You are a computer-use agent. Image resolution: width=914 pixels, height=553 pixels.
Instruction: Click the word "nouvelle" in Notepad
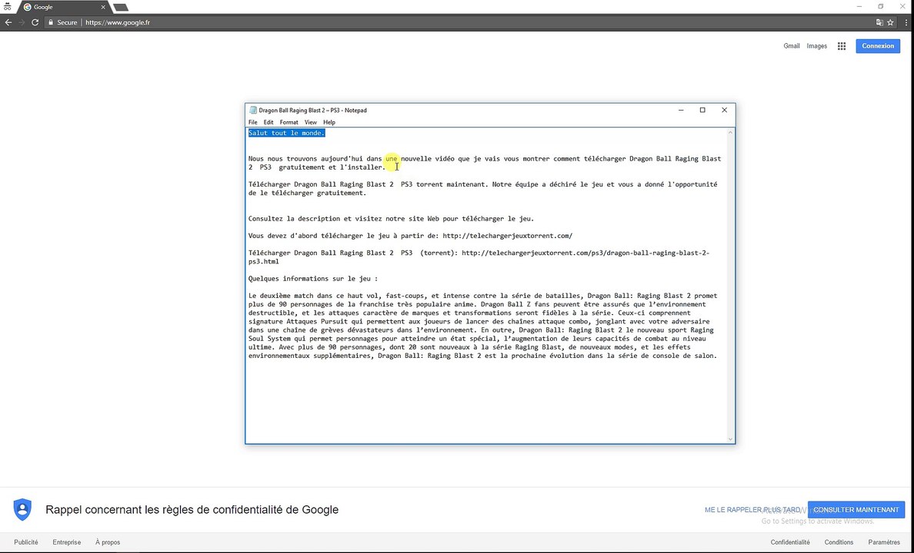point(415,158)
